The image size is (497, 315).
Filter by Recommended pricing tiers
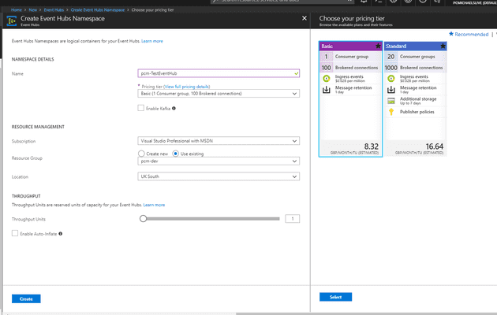point(469,34)
